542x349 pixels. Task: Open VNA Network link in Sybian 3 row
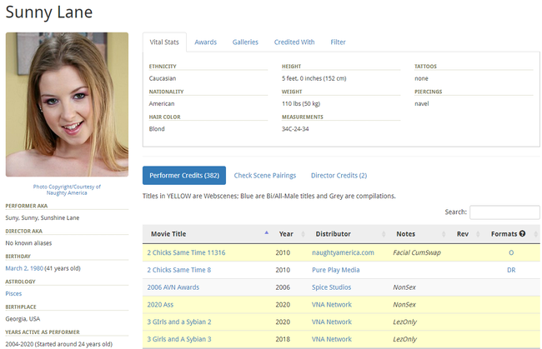click(332, 339)
